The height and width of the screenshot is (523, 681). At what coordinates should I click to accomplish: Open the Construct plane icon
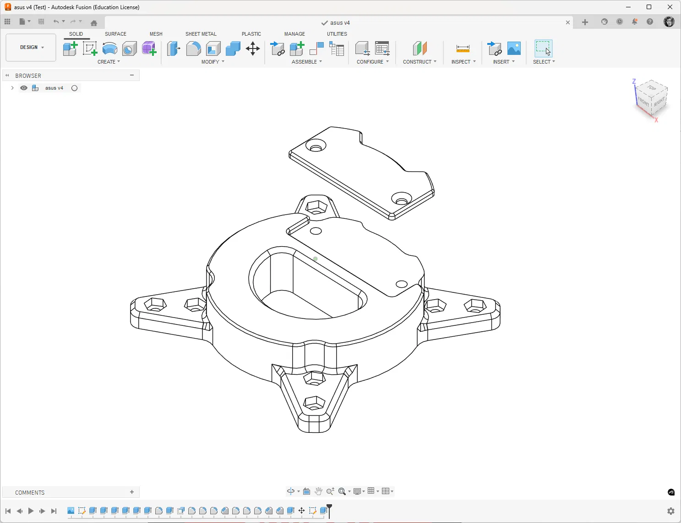419,49
